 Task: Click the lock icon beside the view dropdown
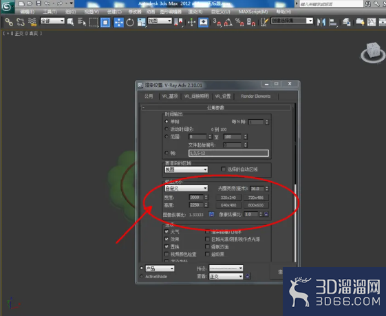247,276
